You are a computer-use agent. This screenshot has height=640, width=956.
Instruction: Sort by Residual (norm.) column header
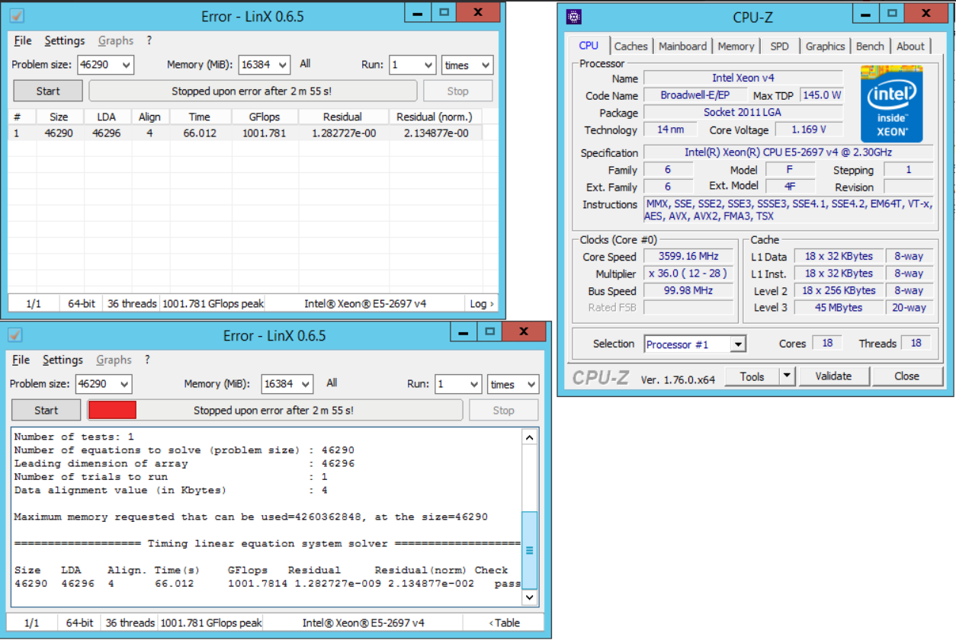click(435, 117)
